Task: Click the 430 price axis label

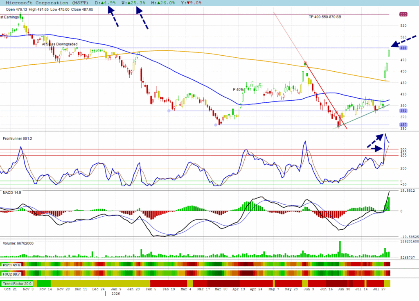Action: (403, 83)
